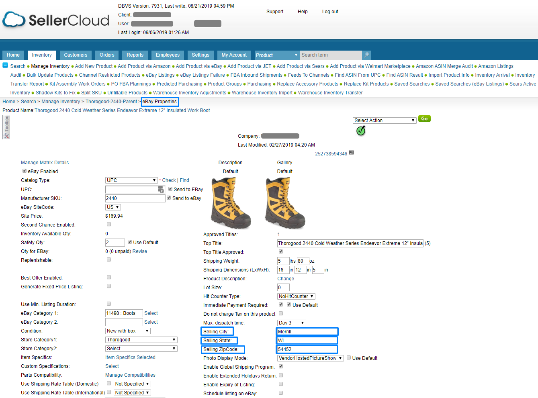The height and width of the screenshot is (398, 538).
Task: Click the Manufacturer SKU 2440 field
Action: pos(135,198)
